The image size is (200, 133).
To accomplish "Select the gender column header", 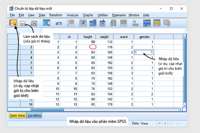I will pyautogui.click(x=144, y=37).
